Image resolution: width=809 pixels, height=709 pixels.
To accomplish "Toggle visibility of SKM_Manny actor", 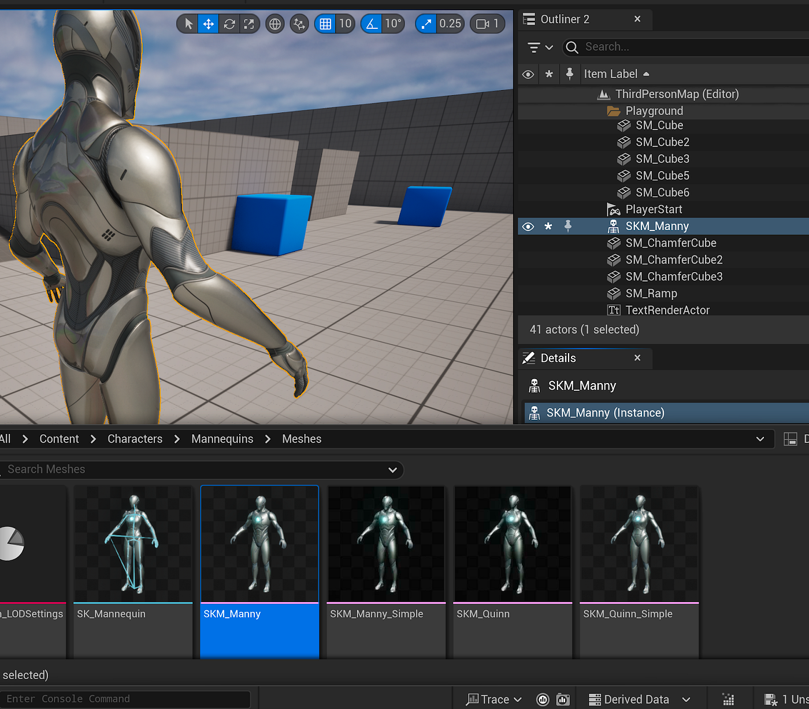I will click(528, 227).
